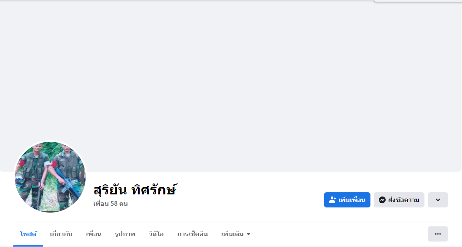Click the Messenger logo icon
Image resolution: width=462 pixels, height=247 pixels.
point(382,200)
